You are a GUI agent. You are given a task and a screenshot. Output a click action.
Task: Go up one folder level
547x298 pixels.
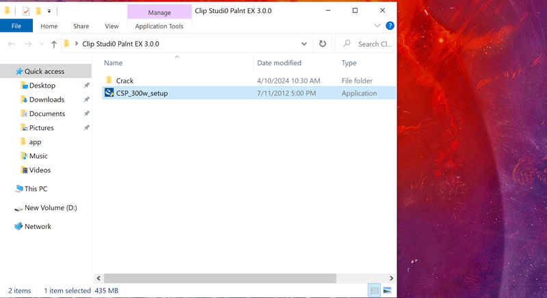tap(54, 44)
